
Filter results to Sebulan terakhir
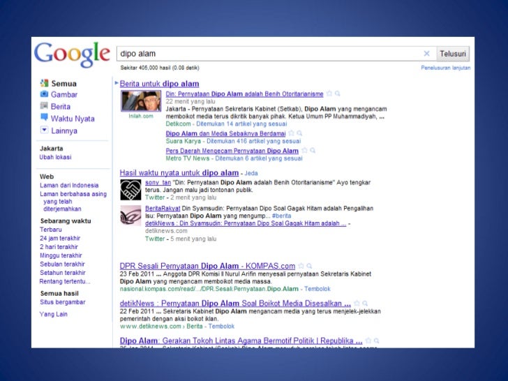pyautogui.click(x=62, y=264)
